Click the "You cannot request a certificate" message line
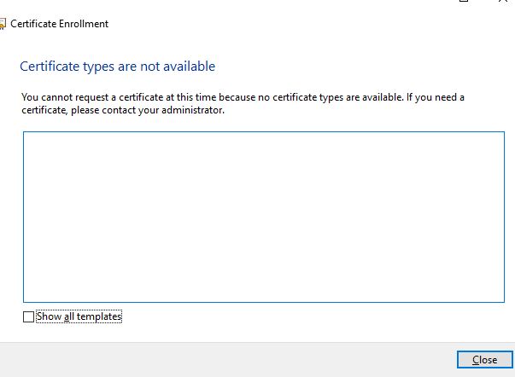515x377 pixels. pos(243,98)
